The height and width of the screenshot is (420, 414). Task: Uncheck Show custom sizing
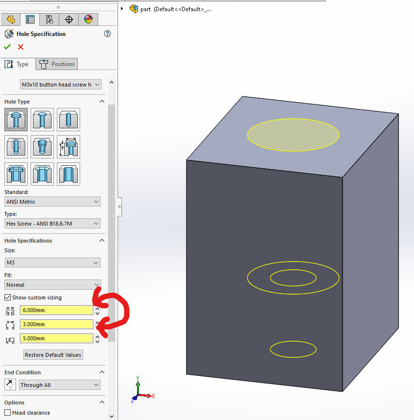click(x=8, y=297)
